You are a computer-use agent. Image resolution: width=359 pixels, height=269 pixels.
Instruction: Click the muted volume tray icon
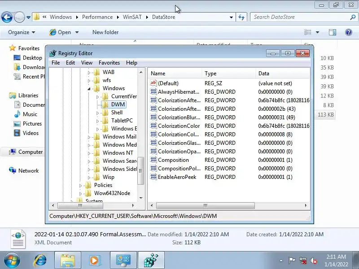(x=314, y=260)
